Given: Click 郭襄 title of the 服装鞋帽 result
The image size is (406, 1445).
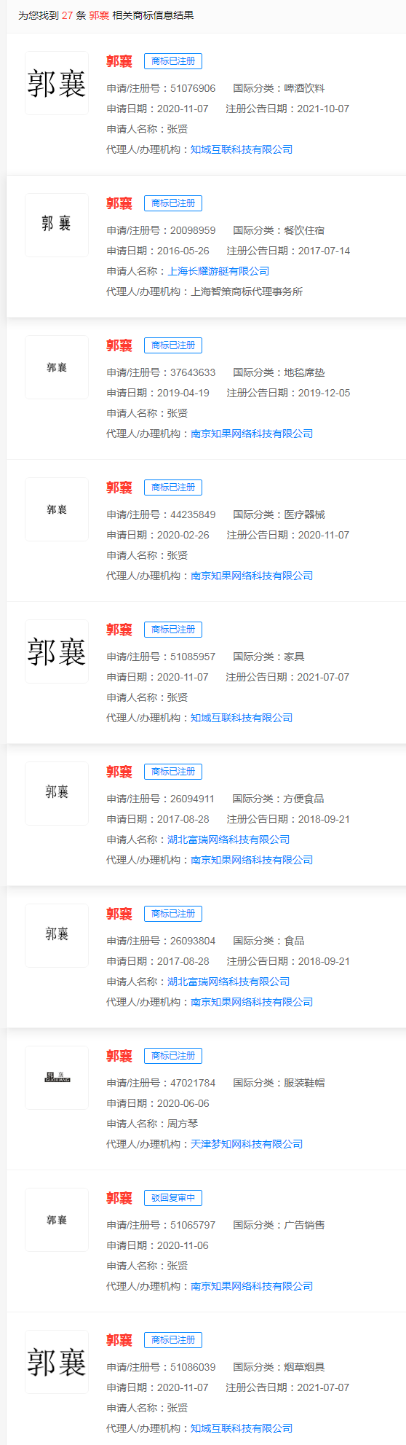Looking at the screenshot, I should click(119, 1056).
